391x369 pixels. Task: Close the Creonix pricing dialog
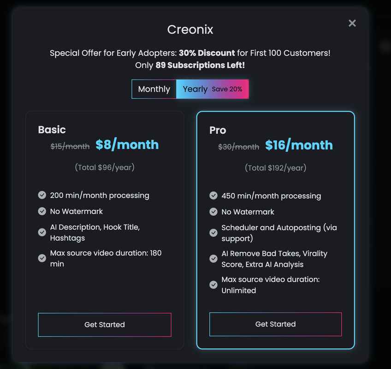(352, 23)
